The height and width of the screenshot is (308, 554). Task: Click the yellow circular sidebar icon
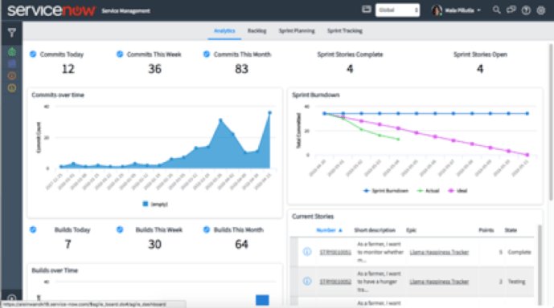tap(12, 87)
